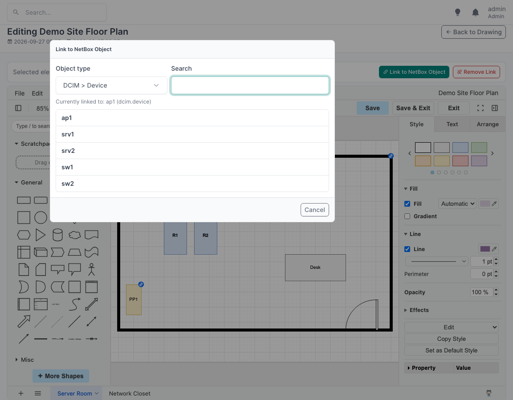The width and height of the screenshot is (513, 400).
Task: Add a new page with the plus icon
Action: 21,393
